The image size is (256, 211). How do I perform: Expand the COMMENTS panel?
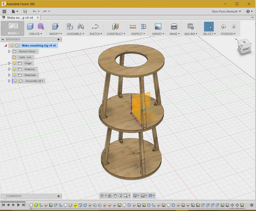point(58,196)
